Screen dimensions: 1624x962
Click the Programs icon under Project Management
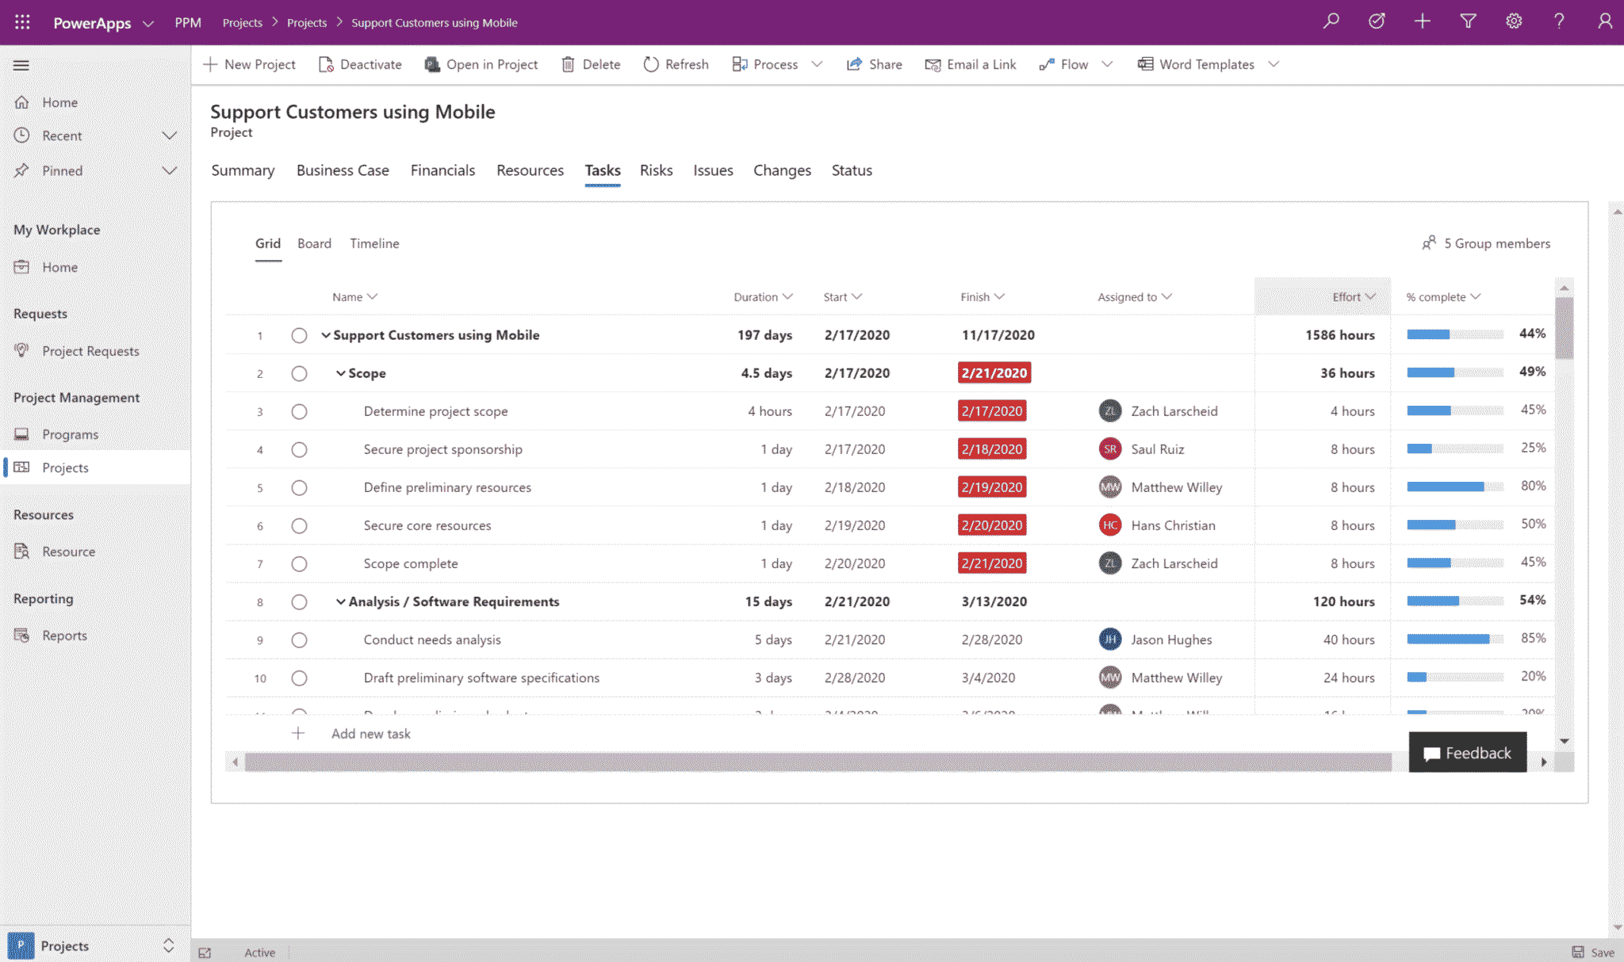[x=24, y=434]
